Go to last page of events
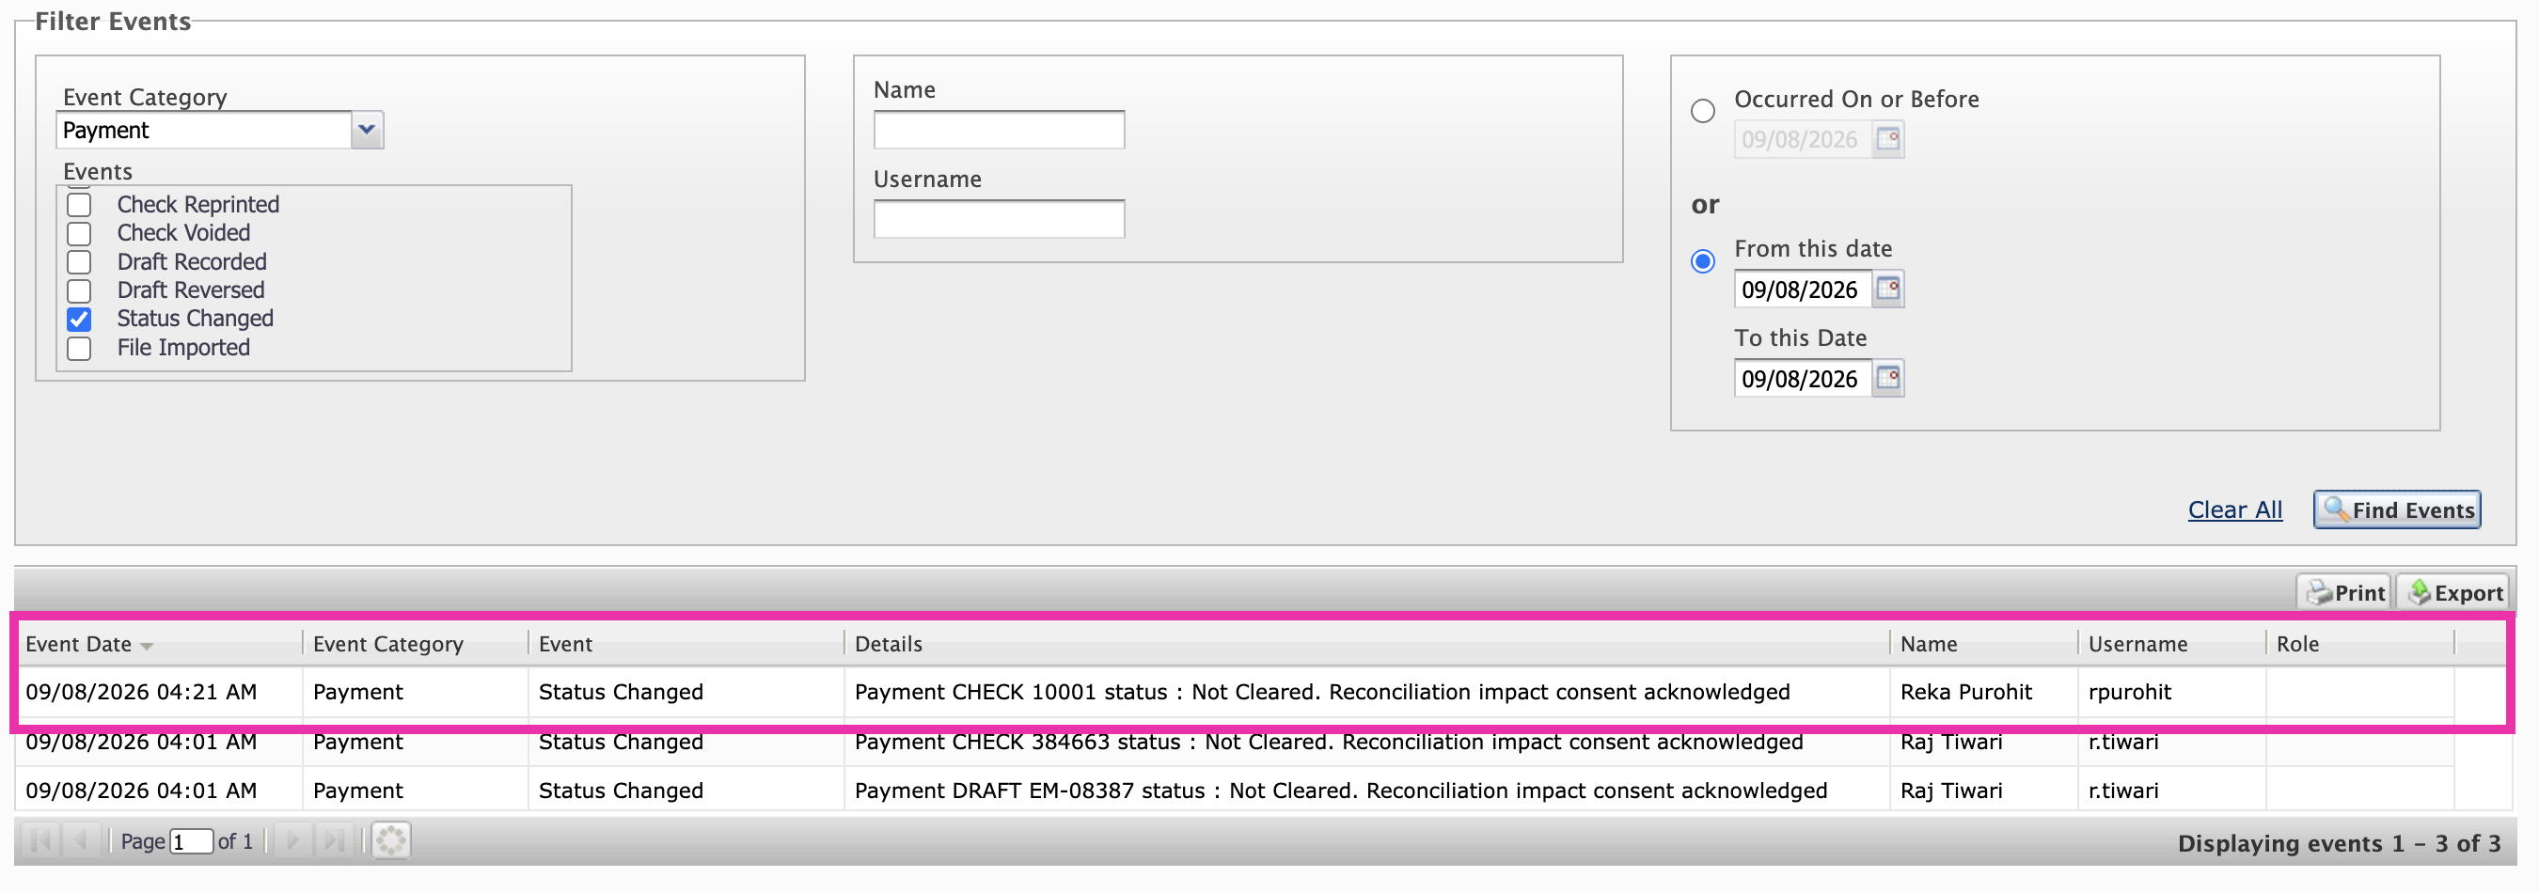The width and height of the screenshot is (2539, 893). [333, 840]
